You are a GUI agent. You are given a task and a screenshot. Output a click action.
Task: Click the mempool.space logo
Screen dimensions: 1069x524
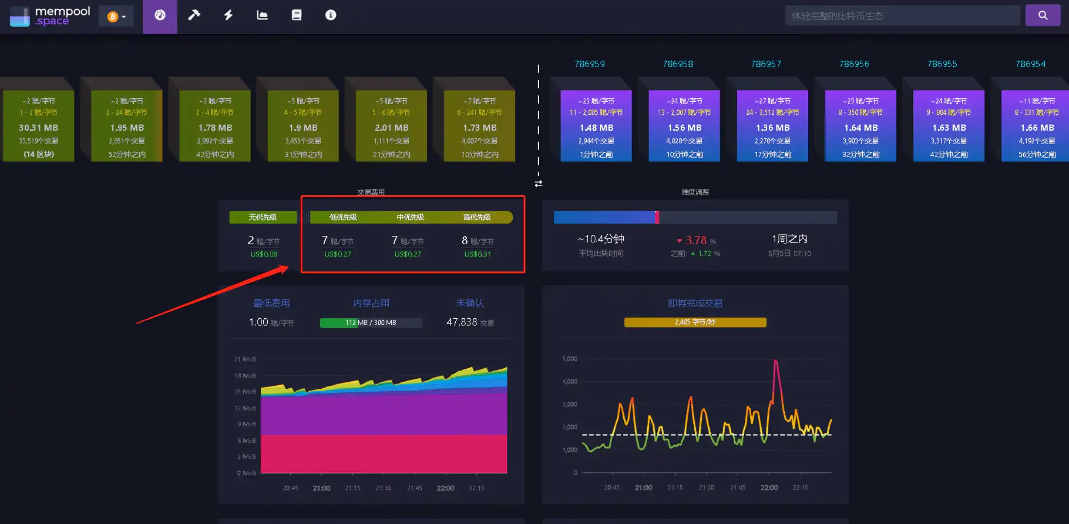(50, 16)
